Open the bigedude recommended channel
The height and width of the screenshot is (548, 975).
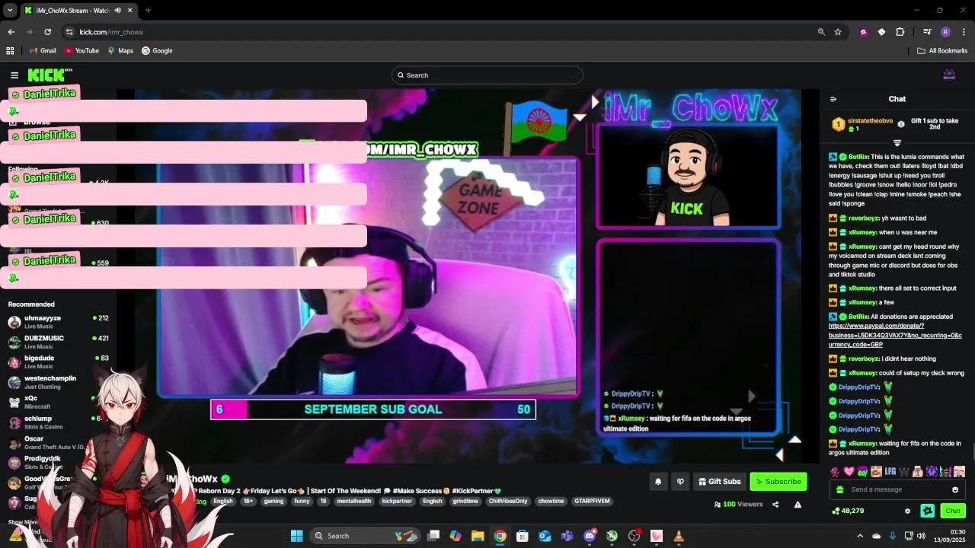[59, 362]
